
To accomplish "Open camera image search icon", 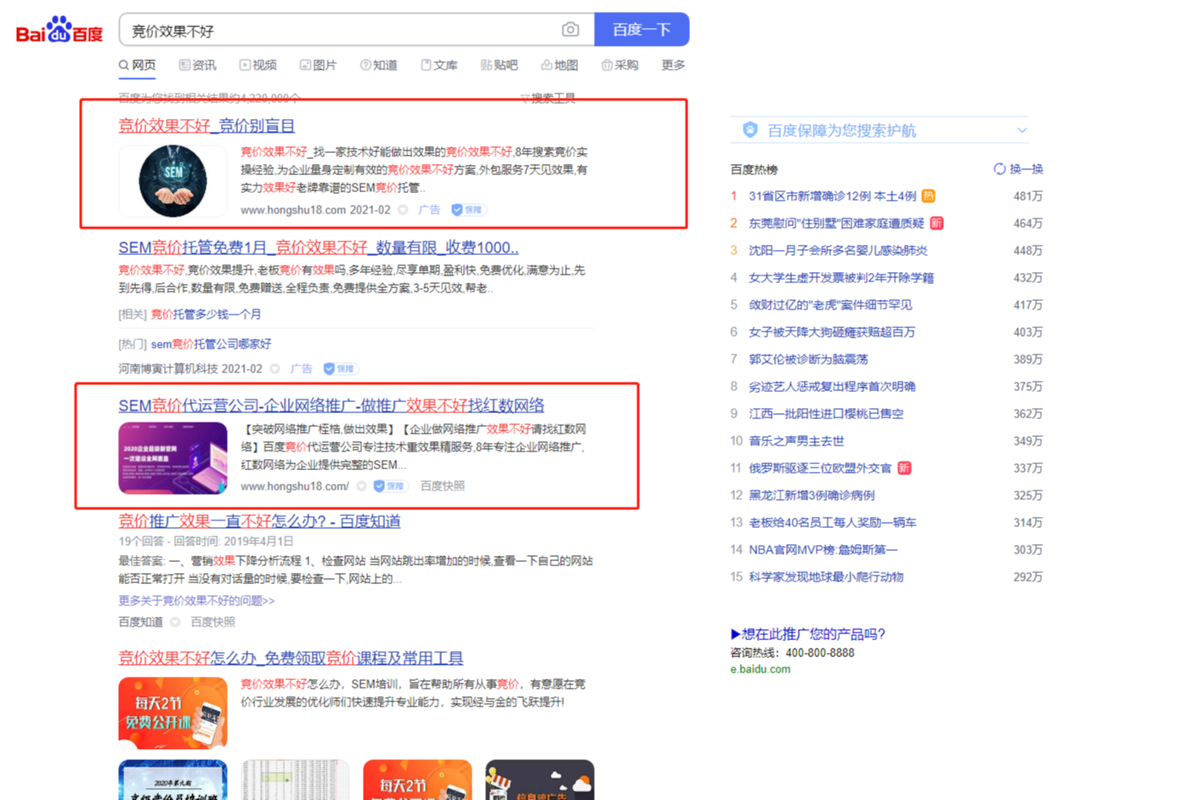I will click(570, 30).
